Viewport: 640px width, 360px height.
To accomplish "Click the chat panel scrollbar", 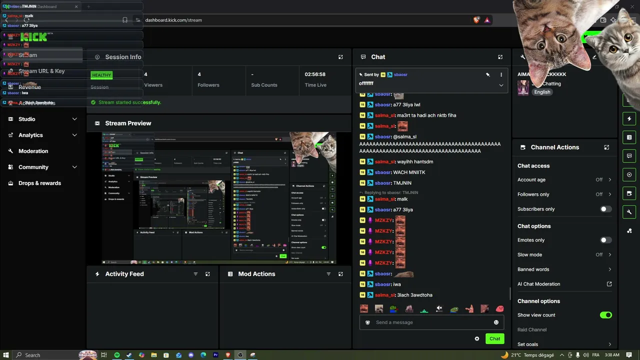I will [x=509, y=293].
